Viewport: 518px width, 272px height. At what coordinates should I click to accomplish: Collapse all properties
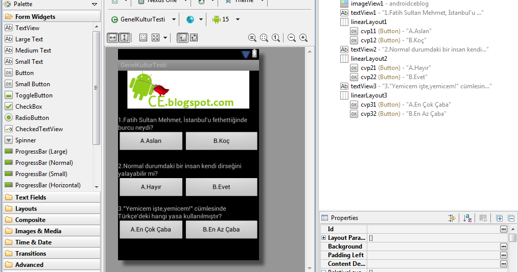coord(511,218)
